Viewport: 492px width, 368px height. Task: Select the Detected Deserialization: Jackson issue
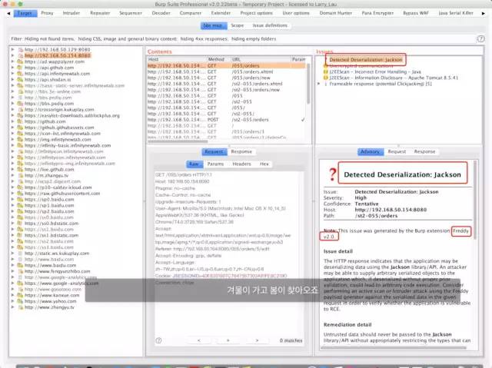point(366,60)
